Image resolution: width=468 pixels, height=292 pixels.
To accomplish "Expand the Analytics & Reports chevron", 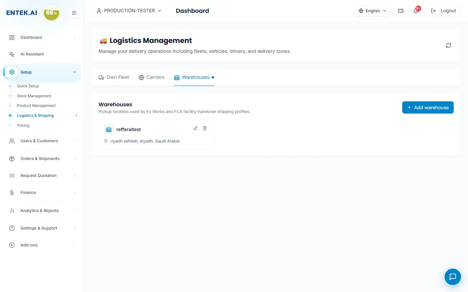I will [x=75, y=211].
